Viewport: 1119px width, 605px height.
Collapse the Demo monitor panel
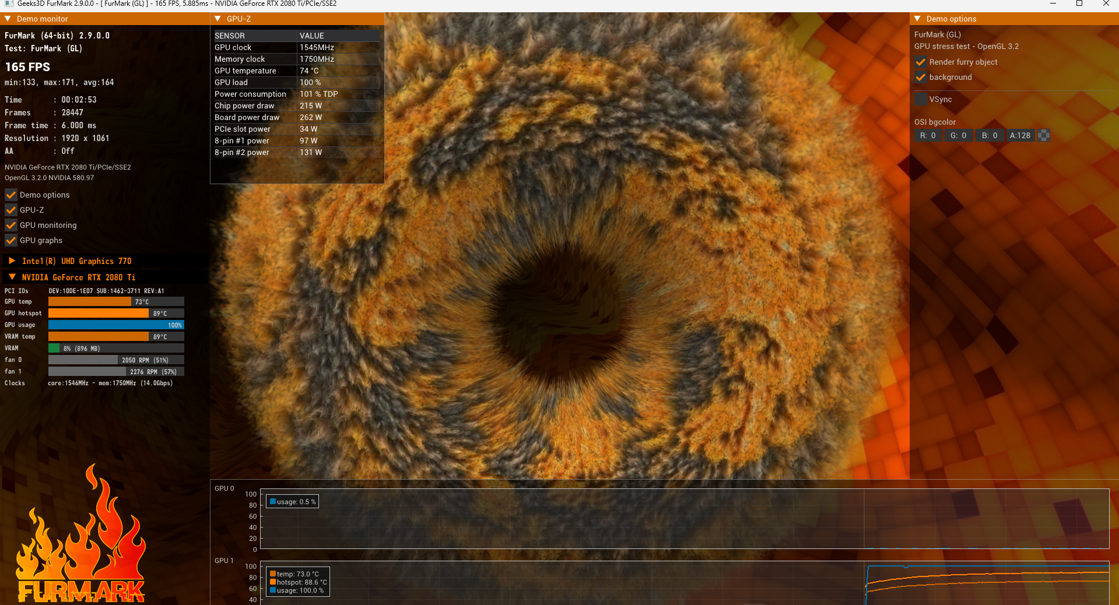[x=8, y=19]
